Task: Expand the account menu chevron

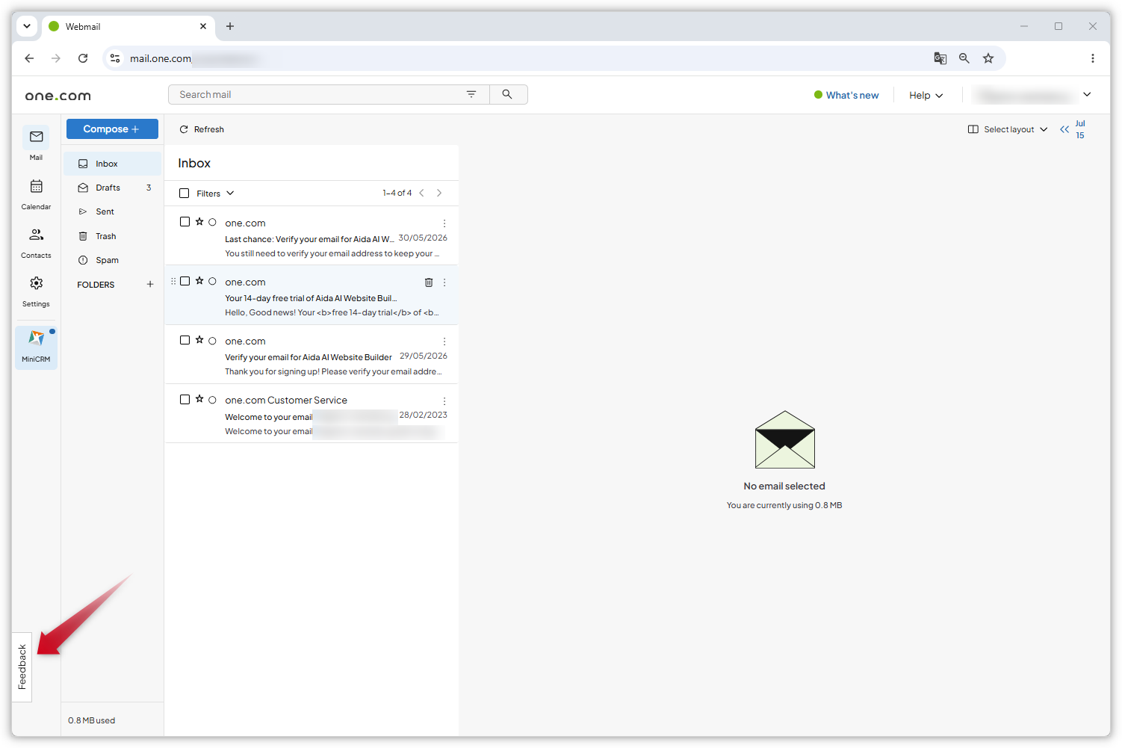Action: [1087, 95]
